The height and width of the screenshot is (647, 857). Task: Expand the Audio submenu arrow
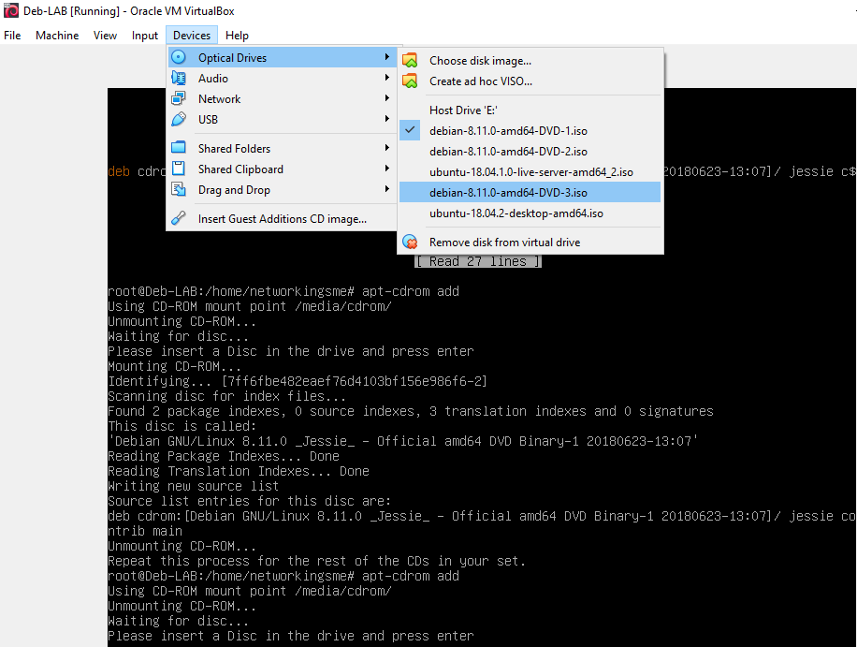pyautogui.click(x=387, y=78)
